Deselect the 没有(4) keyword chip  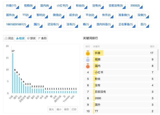(96, 5)
